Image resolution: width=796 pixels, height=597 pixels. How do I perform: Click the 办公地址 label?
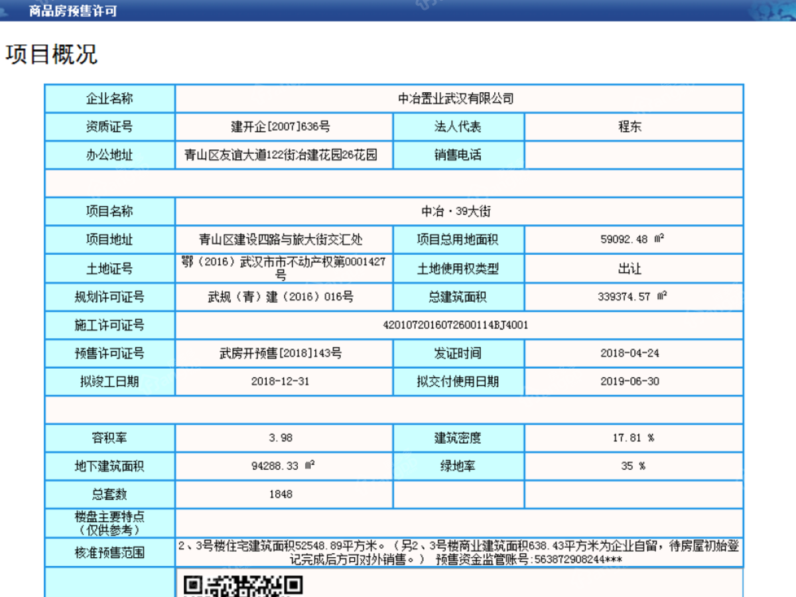coord(109,155)
